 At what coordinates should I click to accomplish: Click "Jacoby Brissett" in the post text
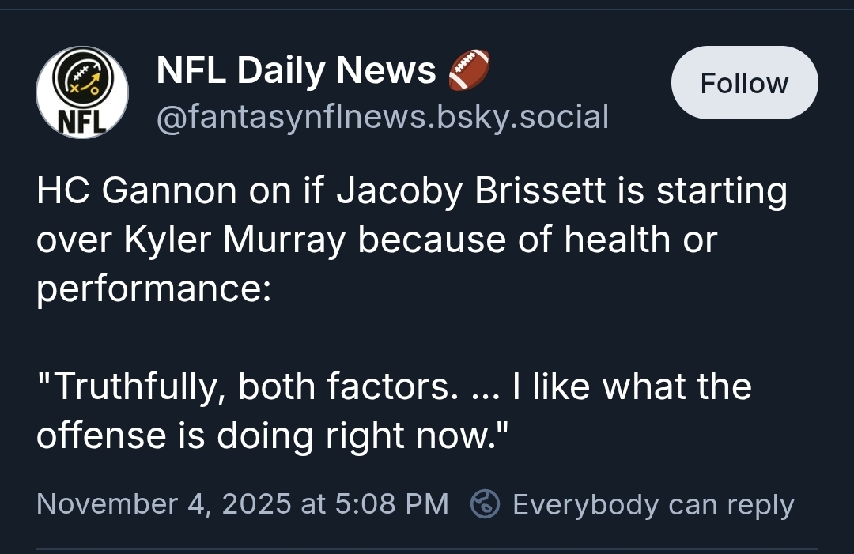470,190
